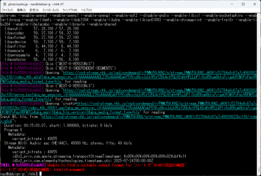Image resolution: width=261 pixels, height=176 pixels.
Task: Click the Tera Term title bar icon
Action: [5, 4]
